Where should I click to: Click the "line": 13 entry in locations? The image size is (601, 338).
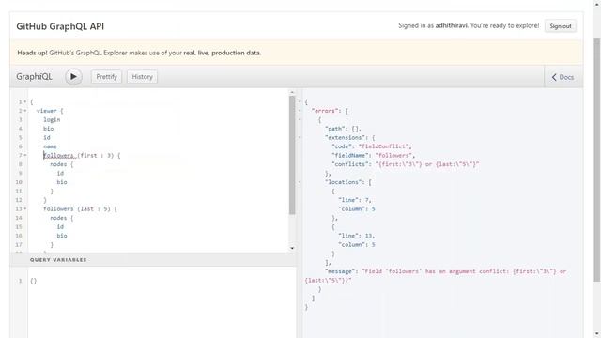pyautogui.click(x=356, y=236)
